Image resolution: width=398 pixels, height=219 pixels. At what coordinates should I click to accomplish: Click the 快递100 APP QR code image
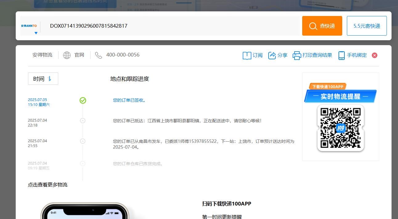click(341, 128)
